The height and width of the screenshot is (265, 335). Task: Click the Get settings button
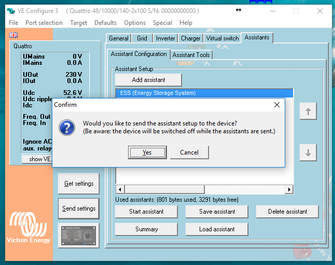79,184
